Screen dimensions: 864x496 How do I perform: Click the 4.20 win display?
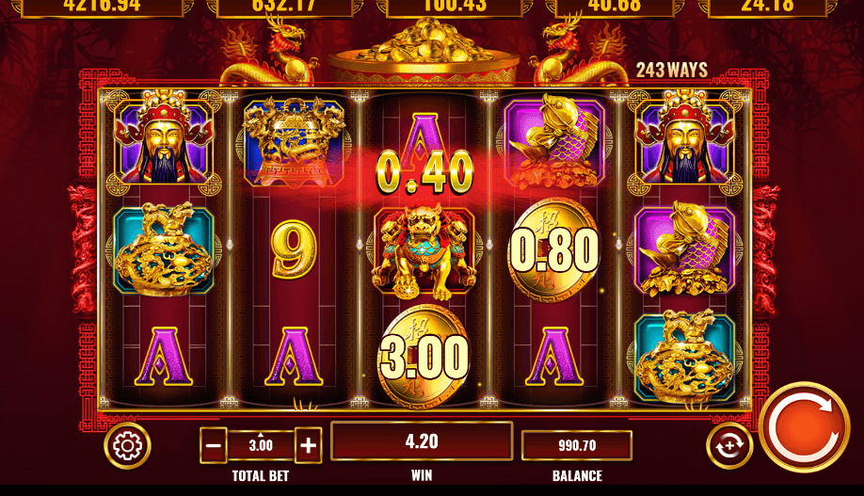[422, 441]
